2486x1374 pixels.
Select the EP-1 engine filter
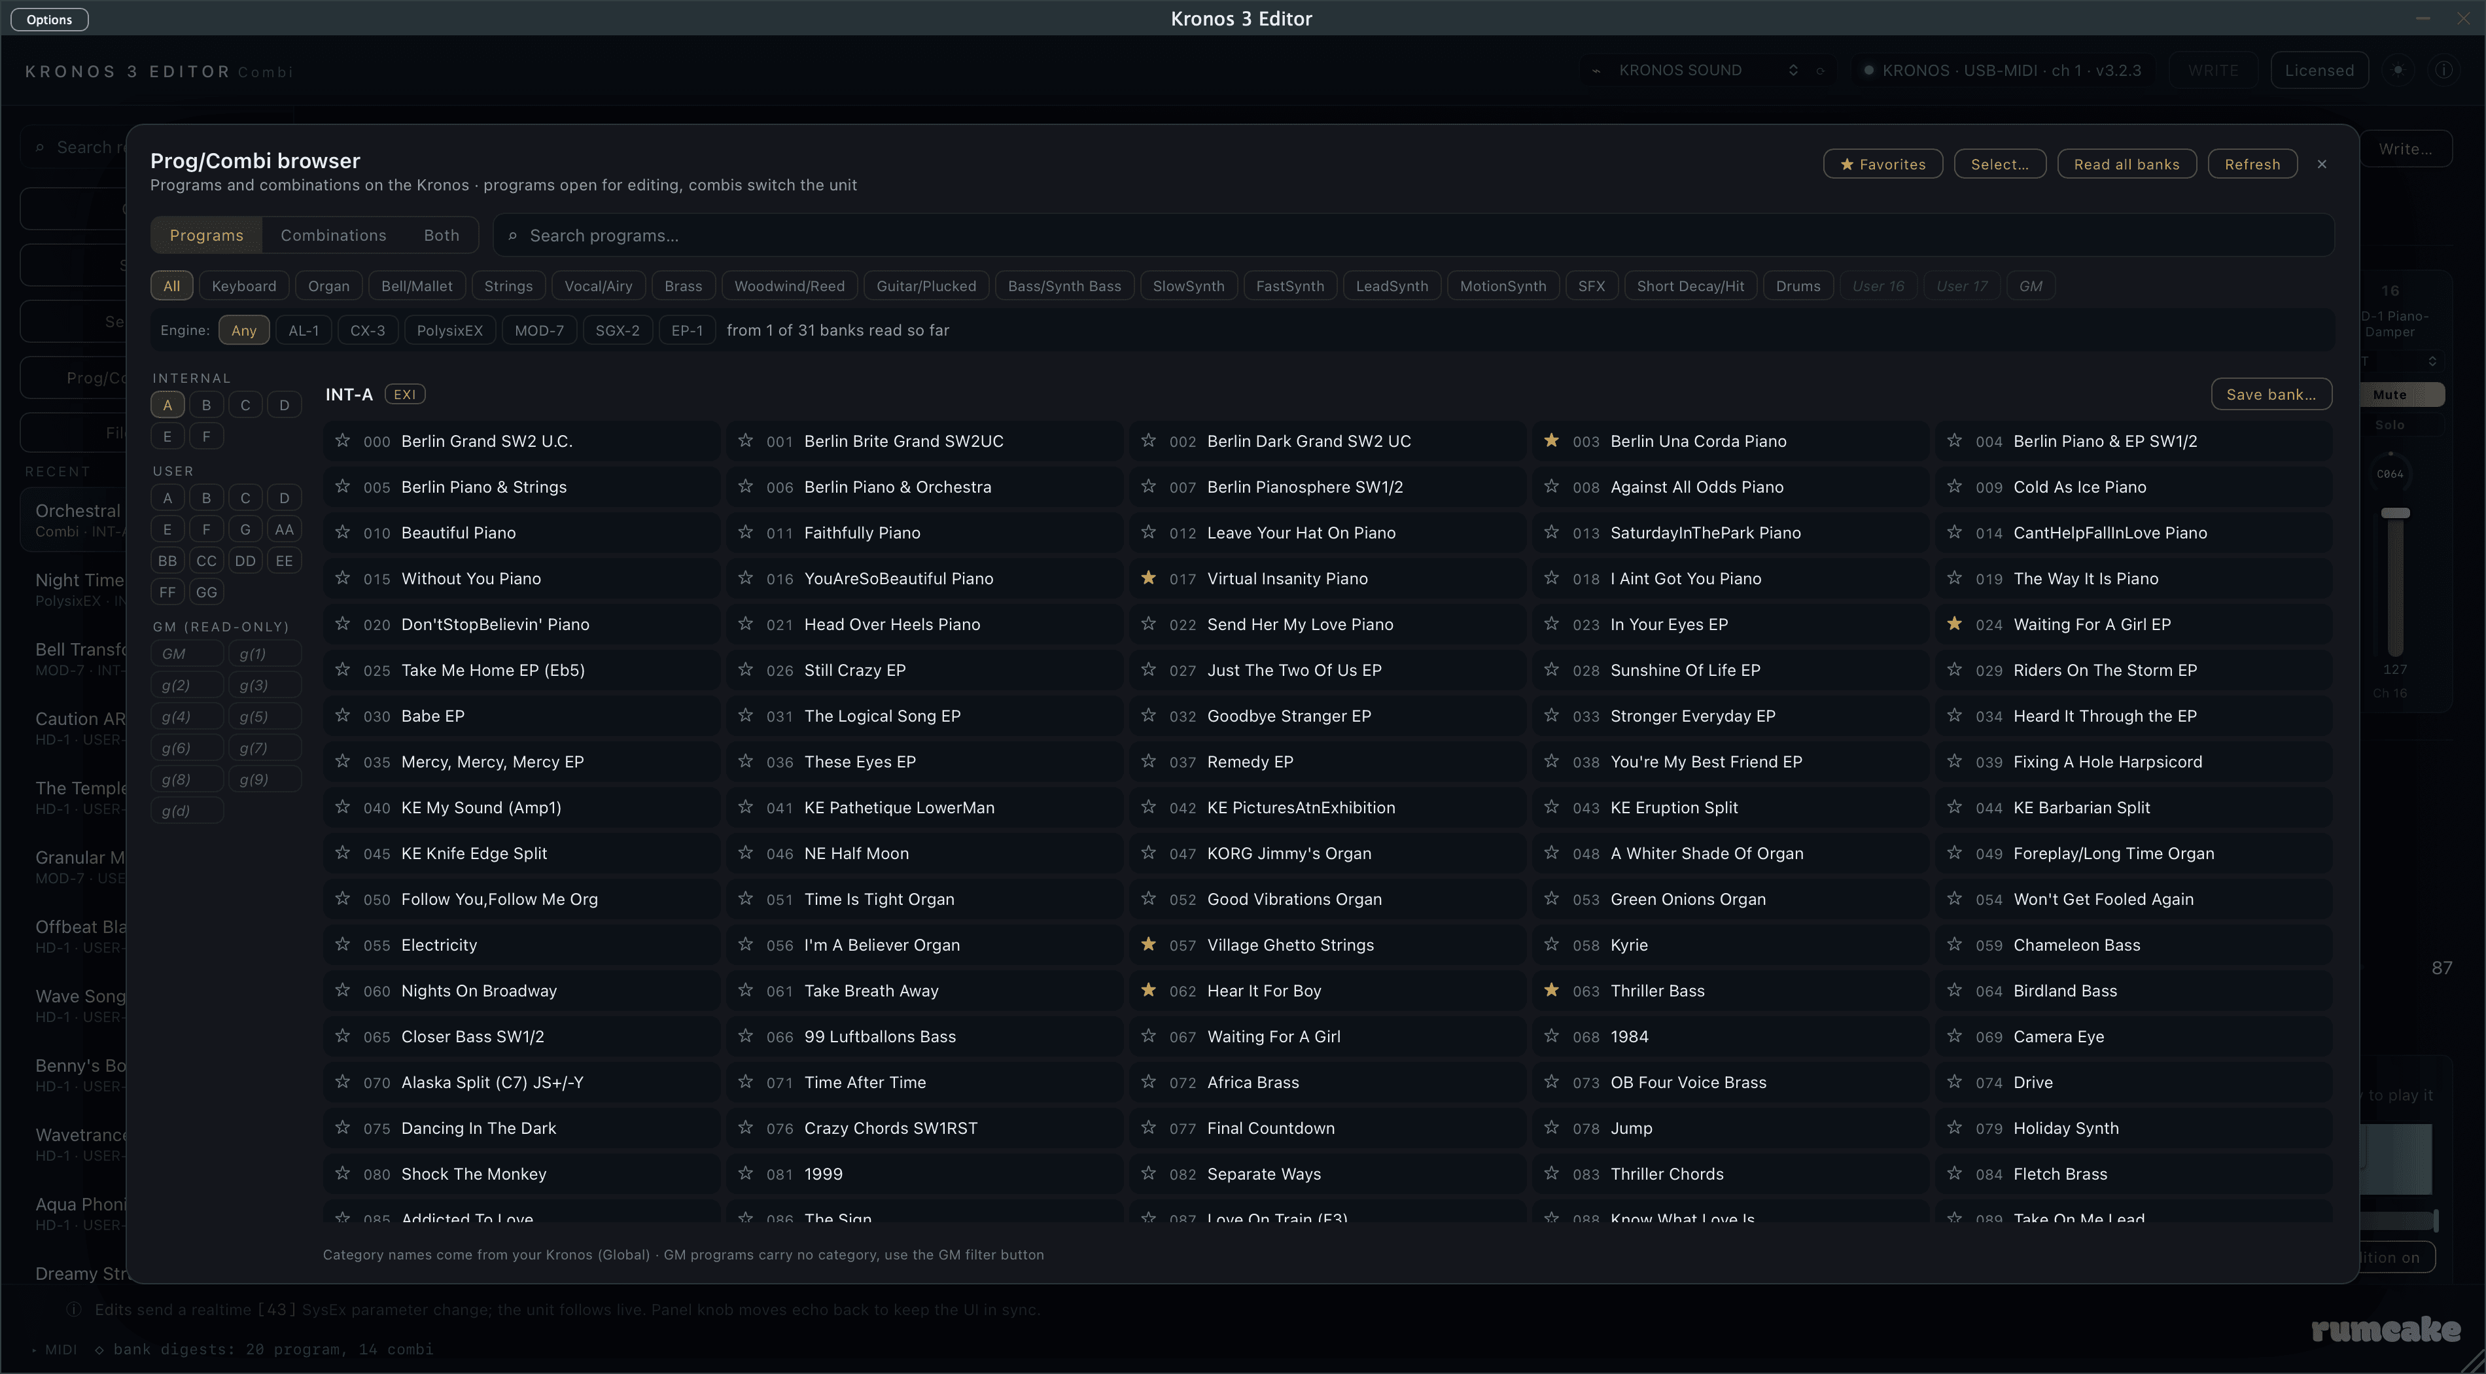pyautogui.click(x=687, y=331)
